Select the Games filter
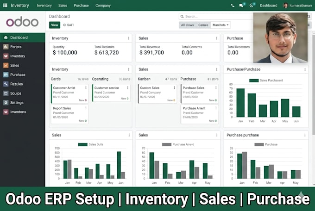The image size is (315, 211). coord(203,25)
